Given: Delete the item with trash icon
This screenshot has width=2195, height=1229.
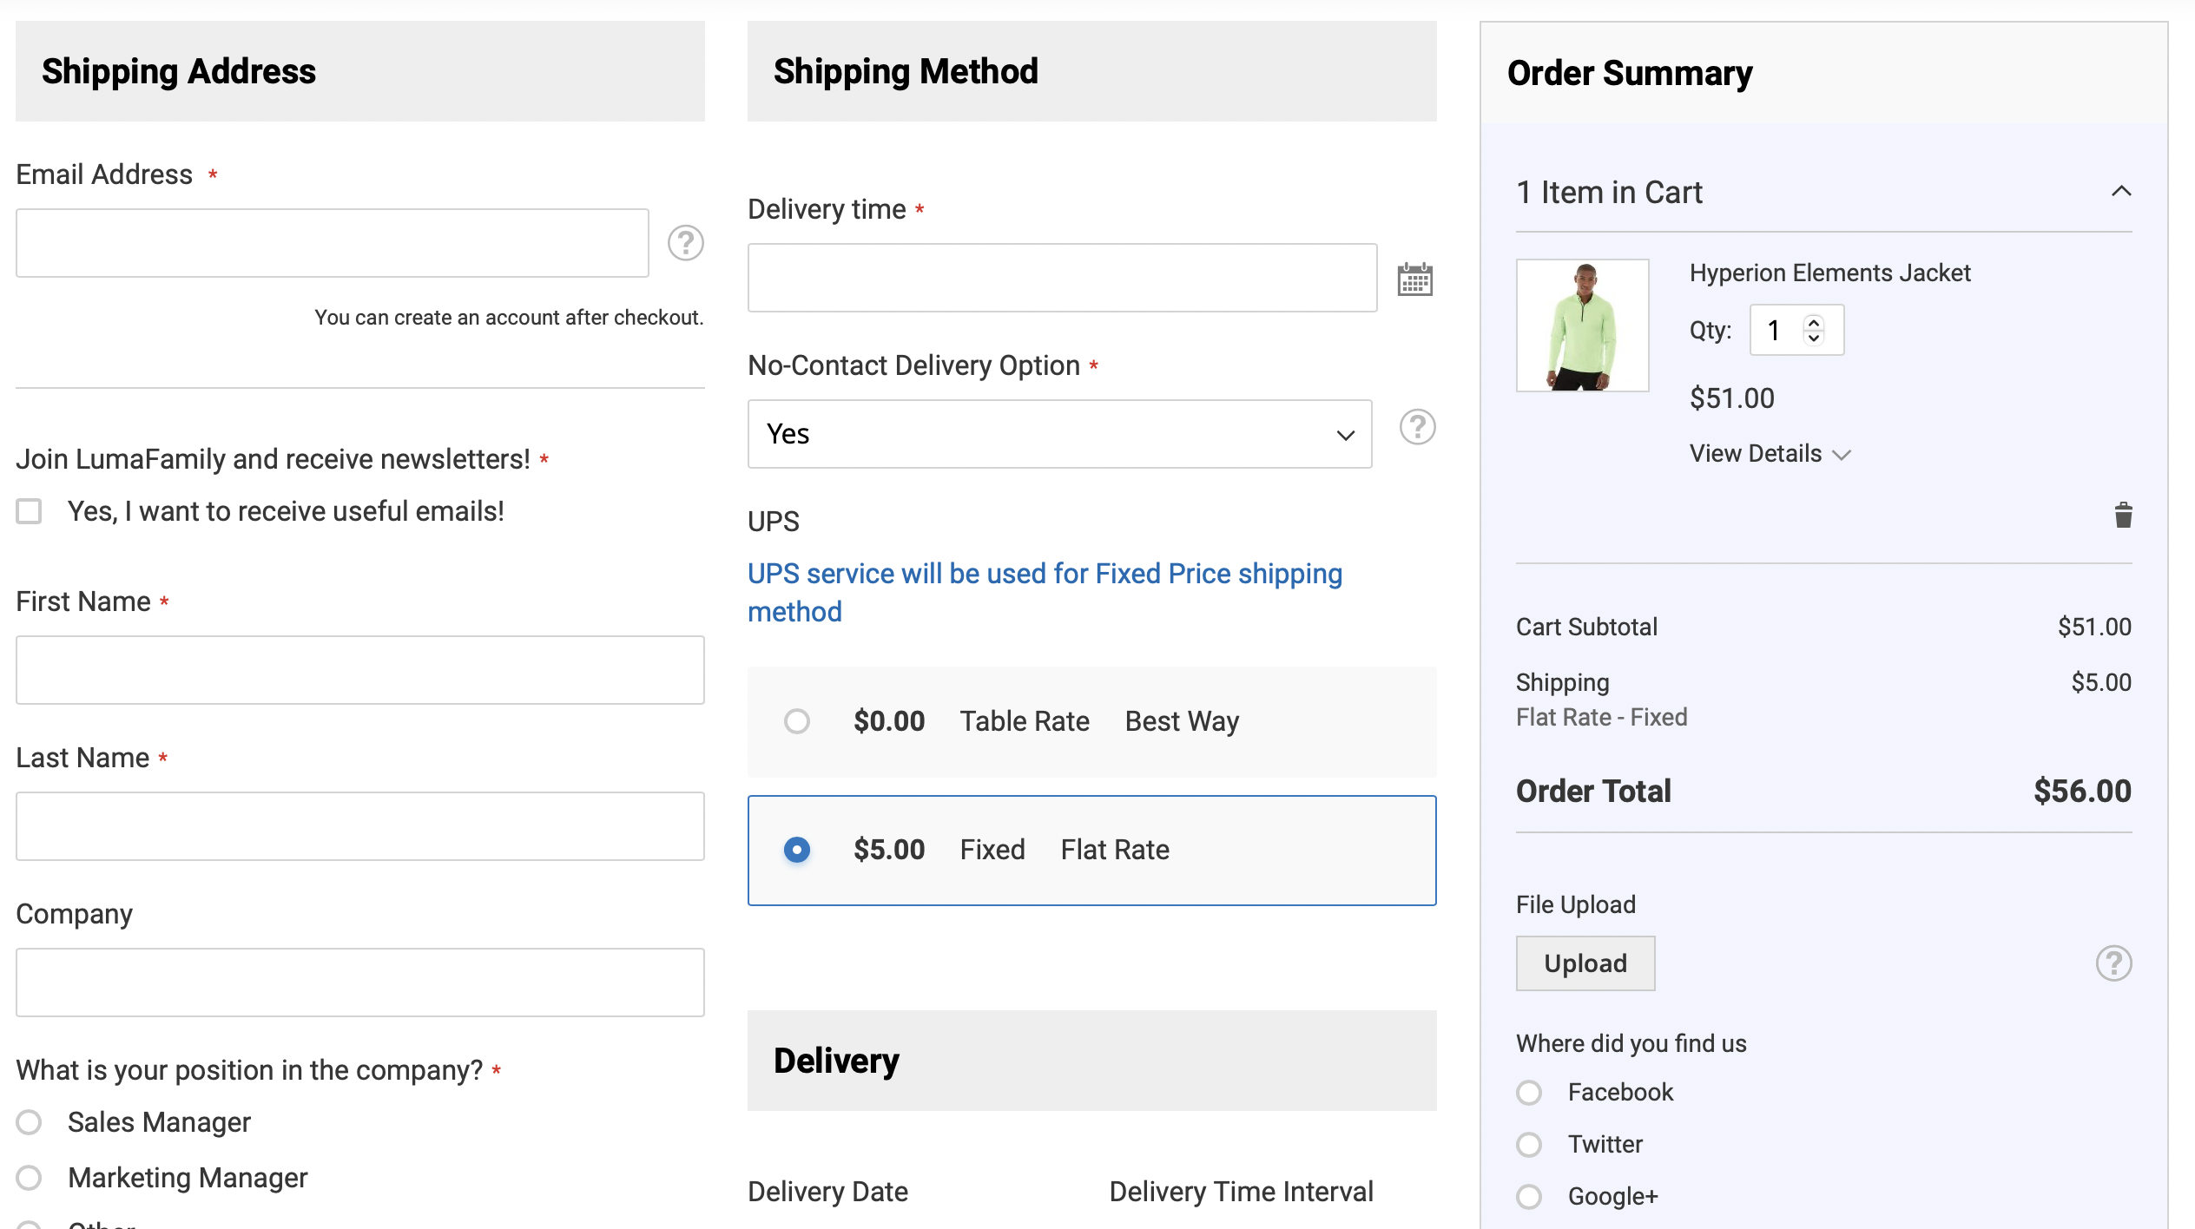Looking at the screenshot, I should 2123,516.
